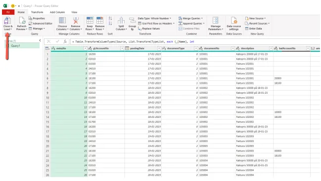Click inside the formula bar
This screenshot has height=181, width=321.
coord(195,41)
